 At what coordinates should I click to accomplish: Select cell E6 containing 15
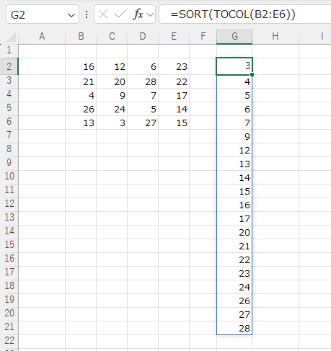click(x=174, y=123)
